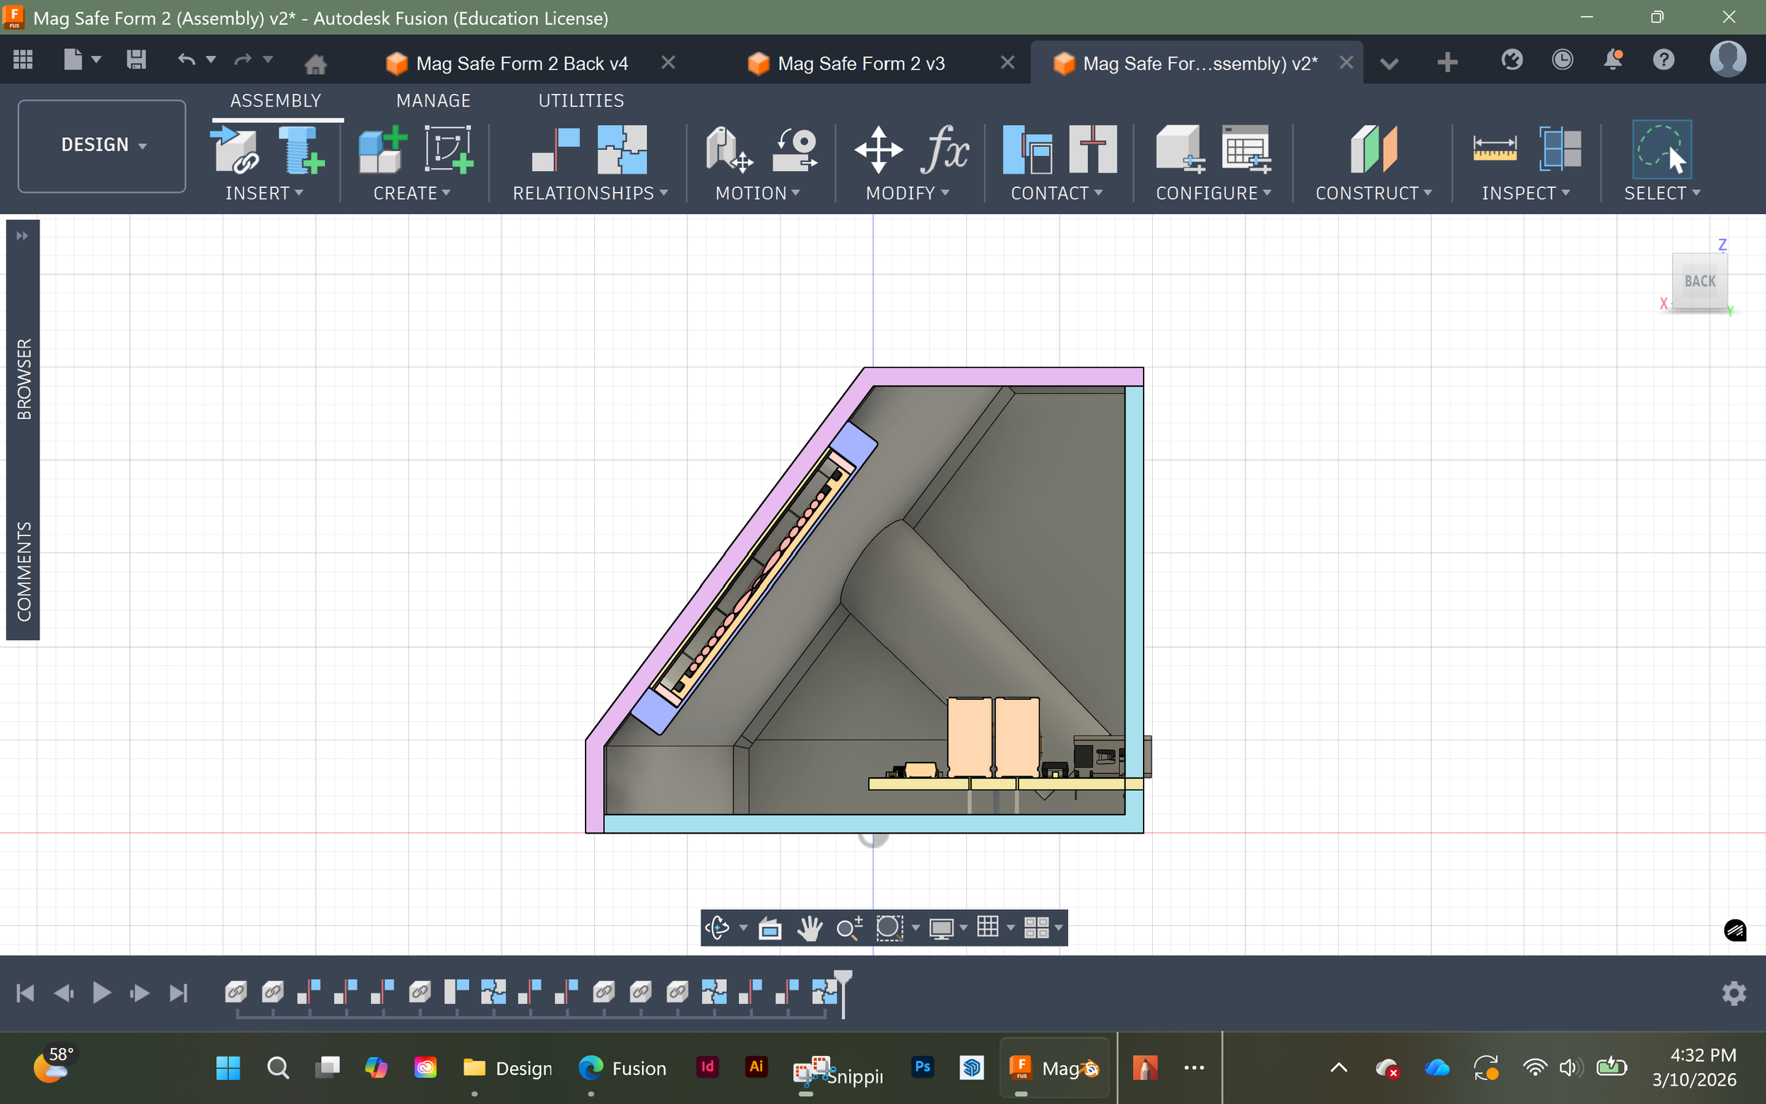
Task: Open the Grid and Snaps dropdown arrow
Action: click(x=1010, y=928)
